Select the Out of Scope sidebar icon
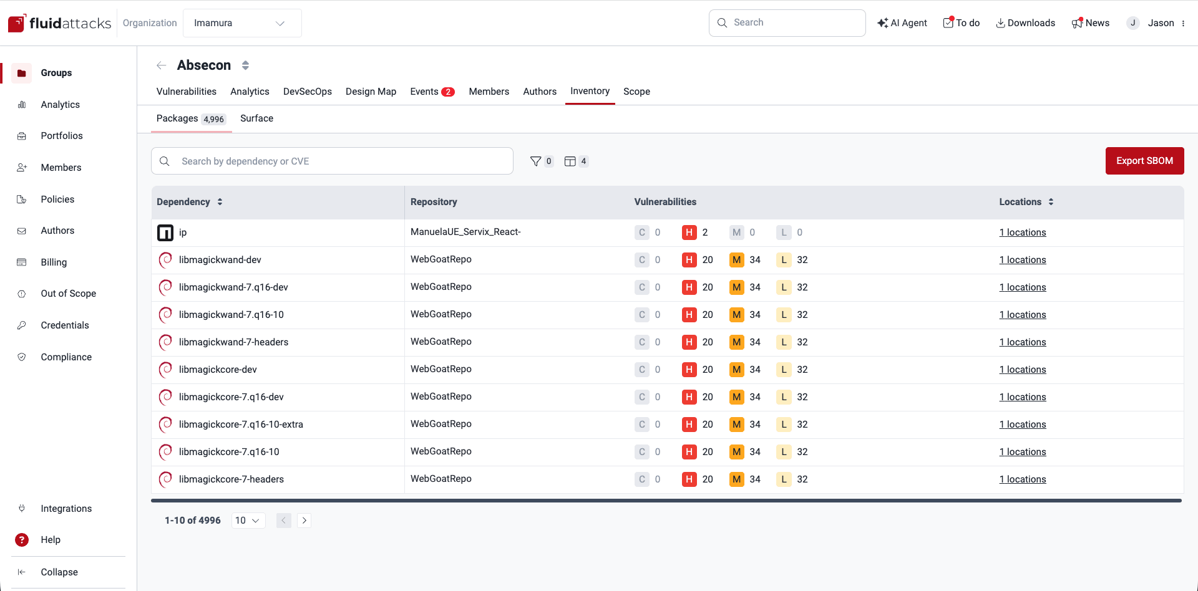This screenshot has height=591, width=1198. pyautogui.click(x=22, y=293)
